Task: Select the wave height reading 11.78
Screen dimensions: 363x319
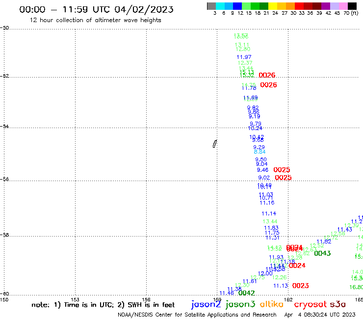Action: [x=249, y=88]
